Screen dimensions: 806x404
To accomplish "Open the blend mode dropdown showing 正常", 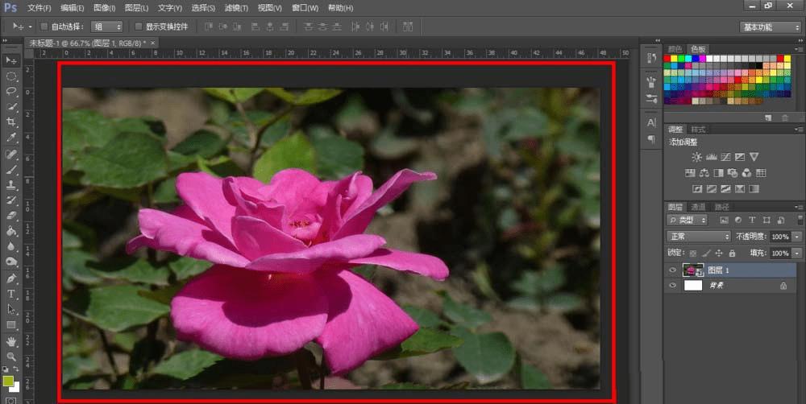I will 698,237.
